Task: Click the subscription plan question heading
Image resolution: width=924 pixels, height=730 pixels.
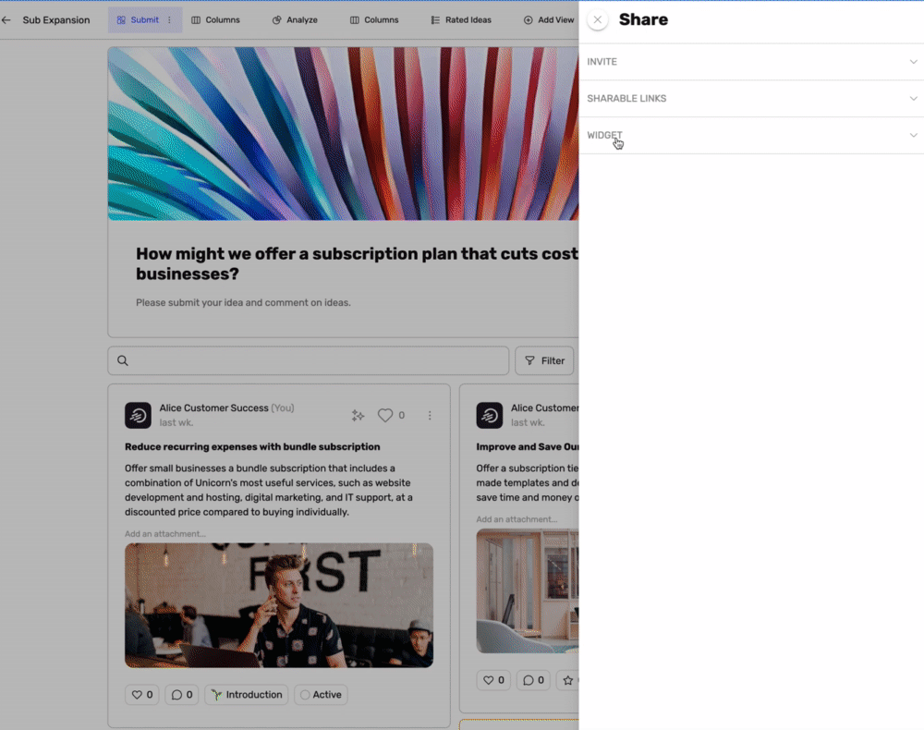Action: point(357,263)
